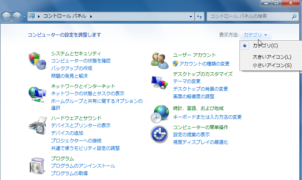Viewport: 302px width, 180px height.
Task: Open the User Accounts people icon
Action: coord(160,61)
